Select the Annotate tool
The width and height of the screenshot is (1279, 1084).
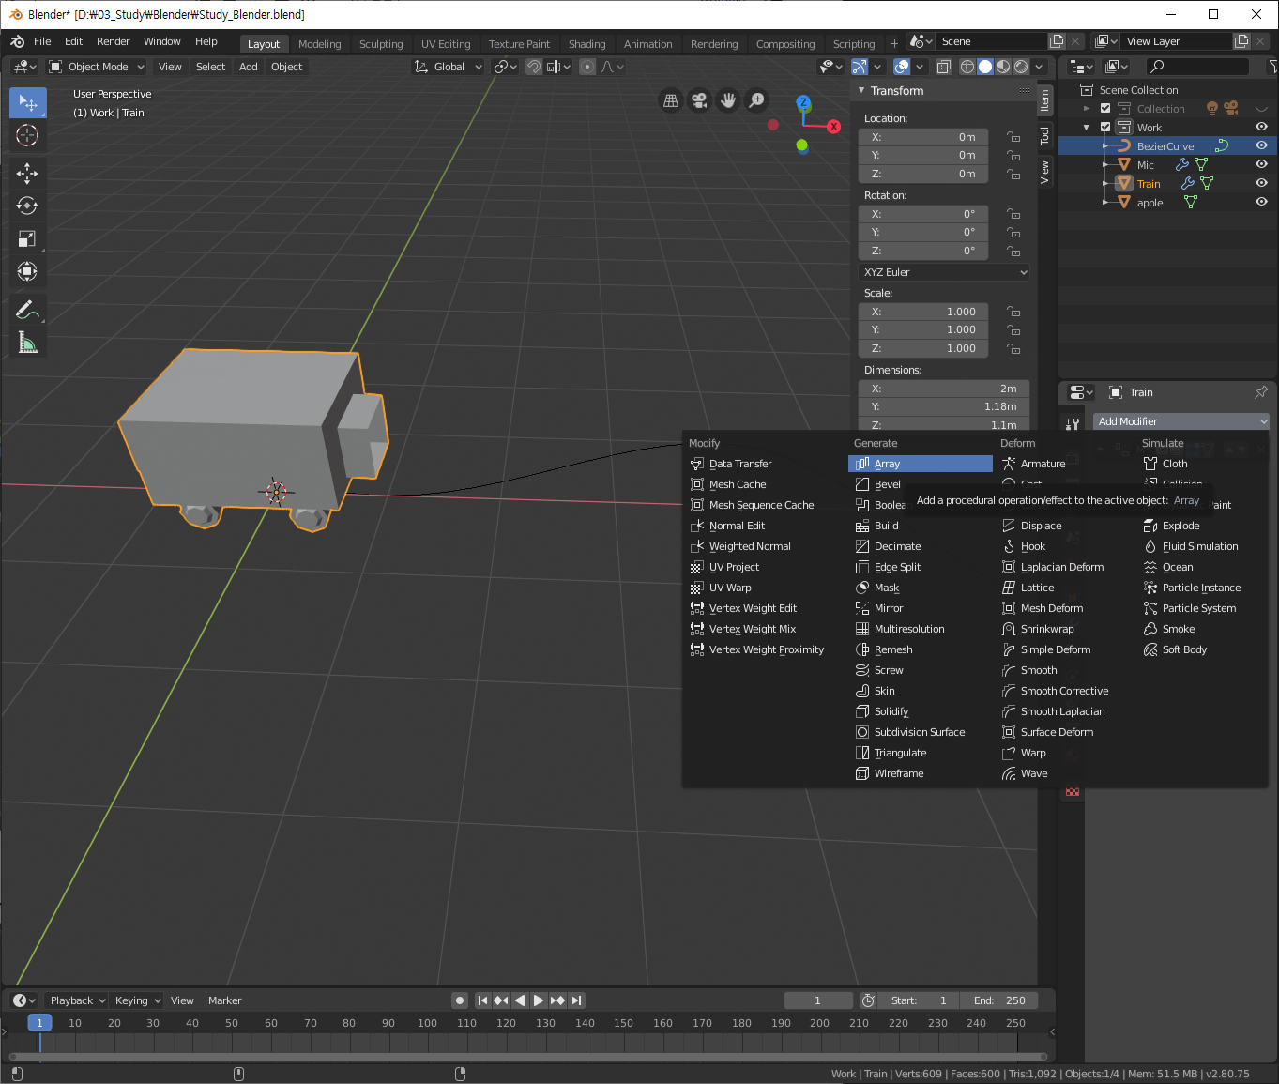(x=27, y=310)
